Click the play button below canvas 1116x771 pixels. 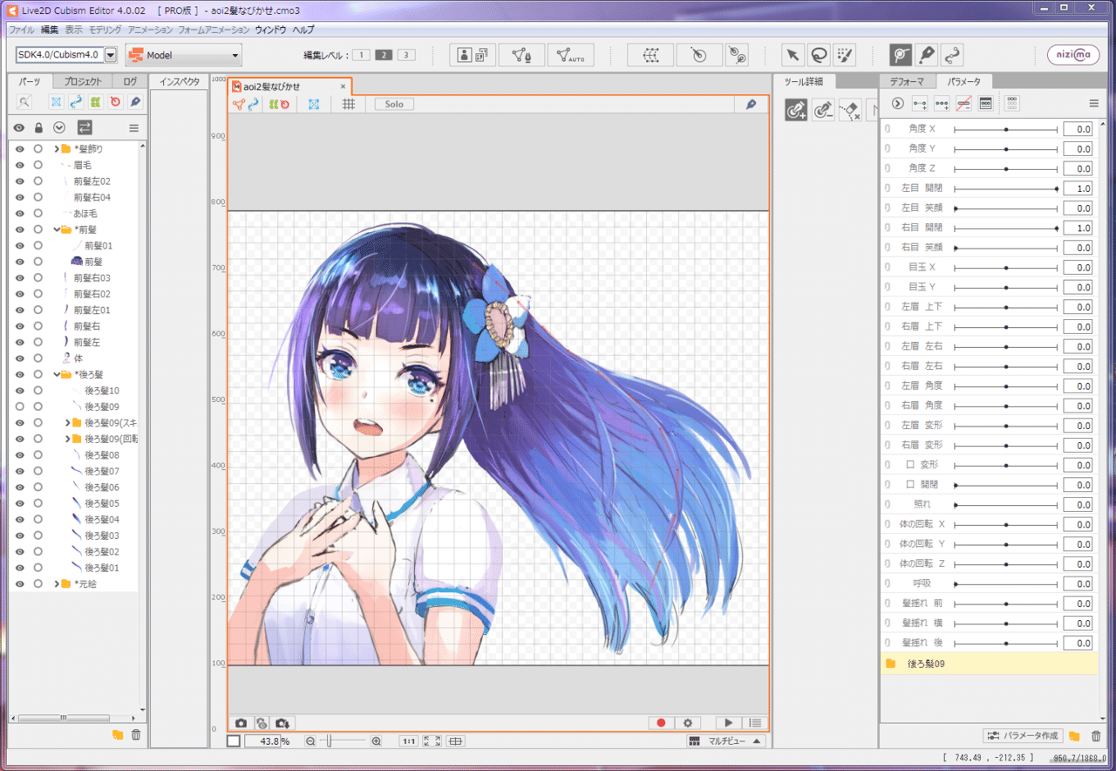727,723
